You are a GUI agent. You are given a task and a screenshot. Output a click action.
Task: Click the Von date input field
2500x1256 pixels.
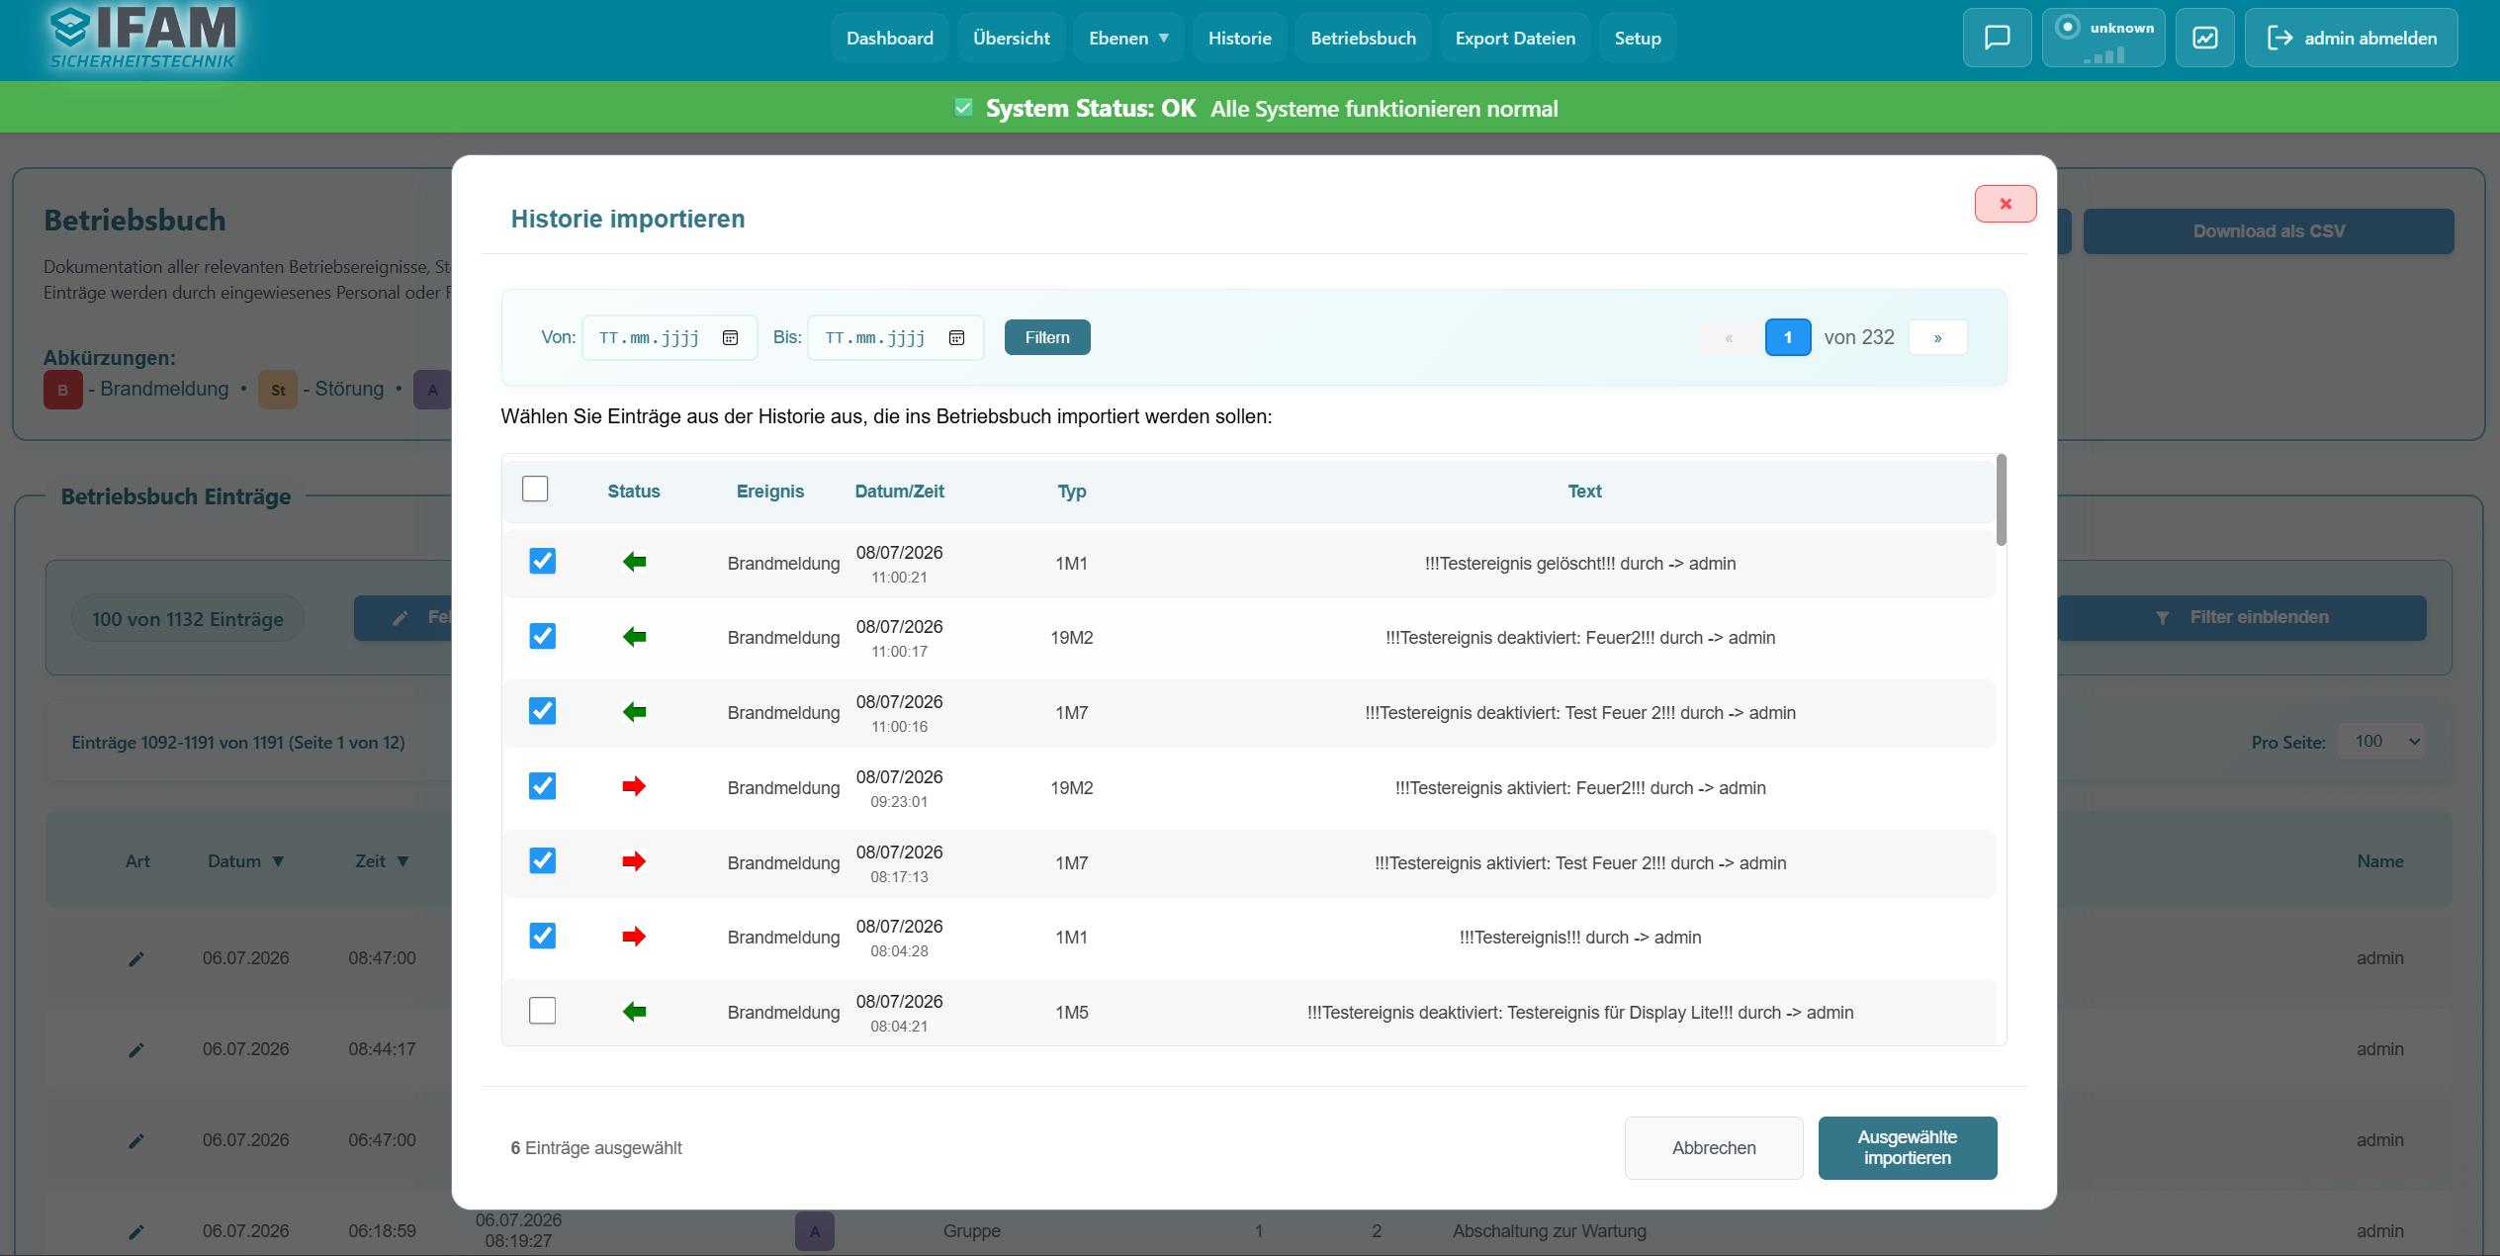[x=670, y=338]
